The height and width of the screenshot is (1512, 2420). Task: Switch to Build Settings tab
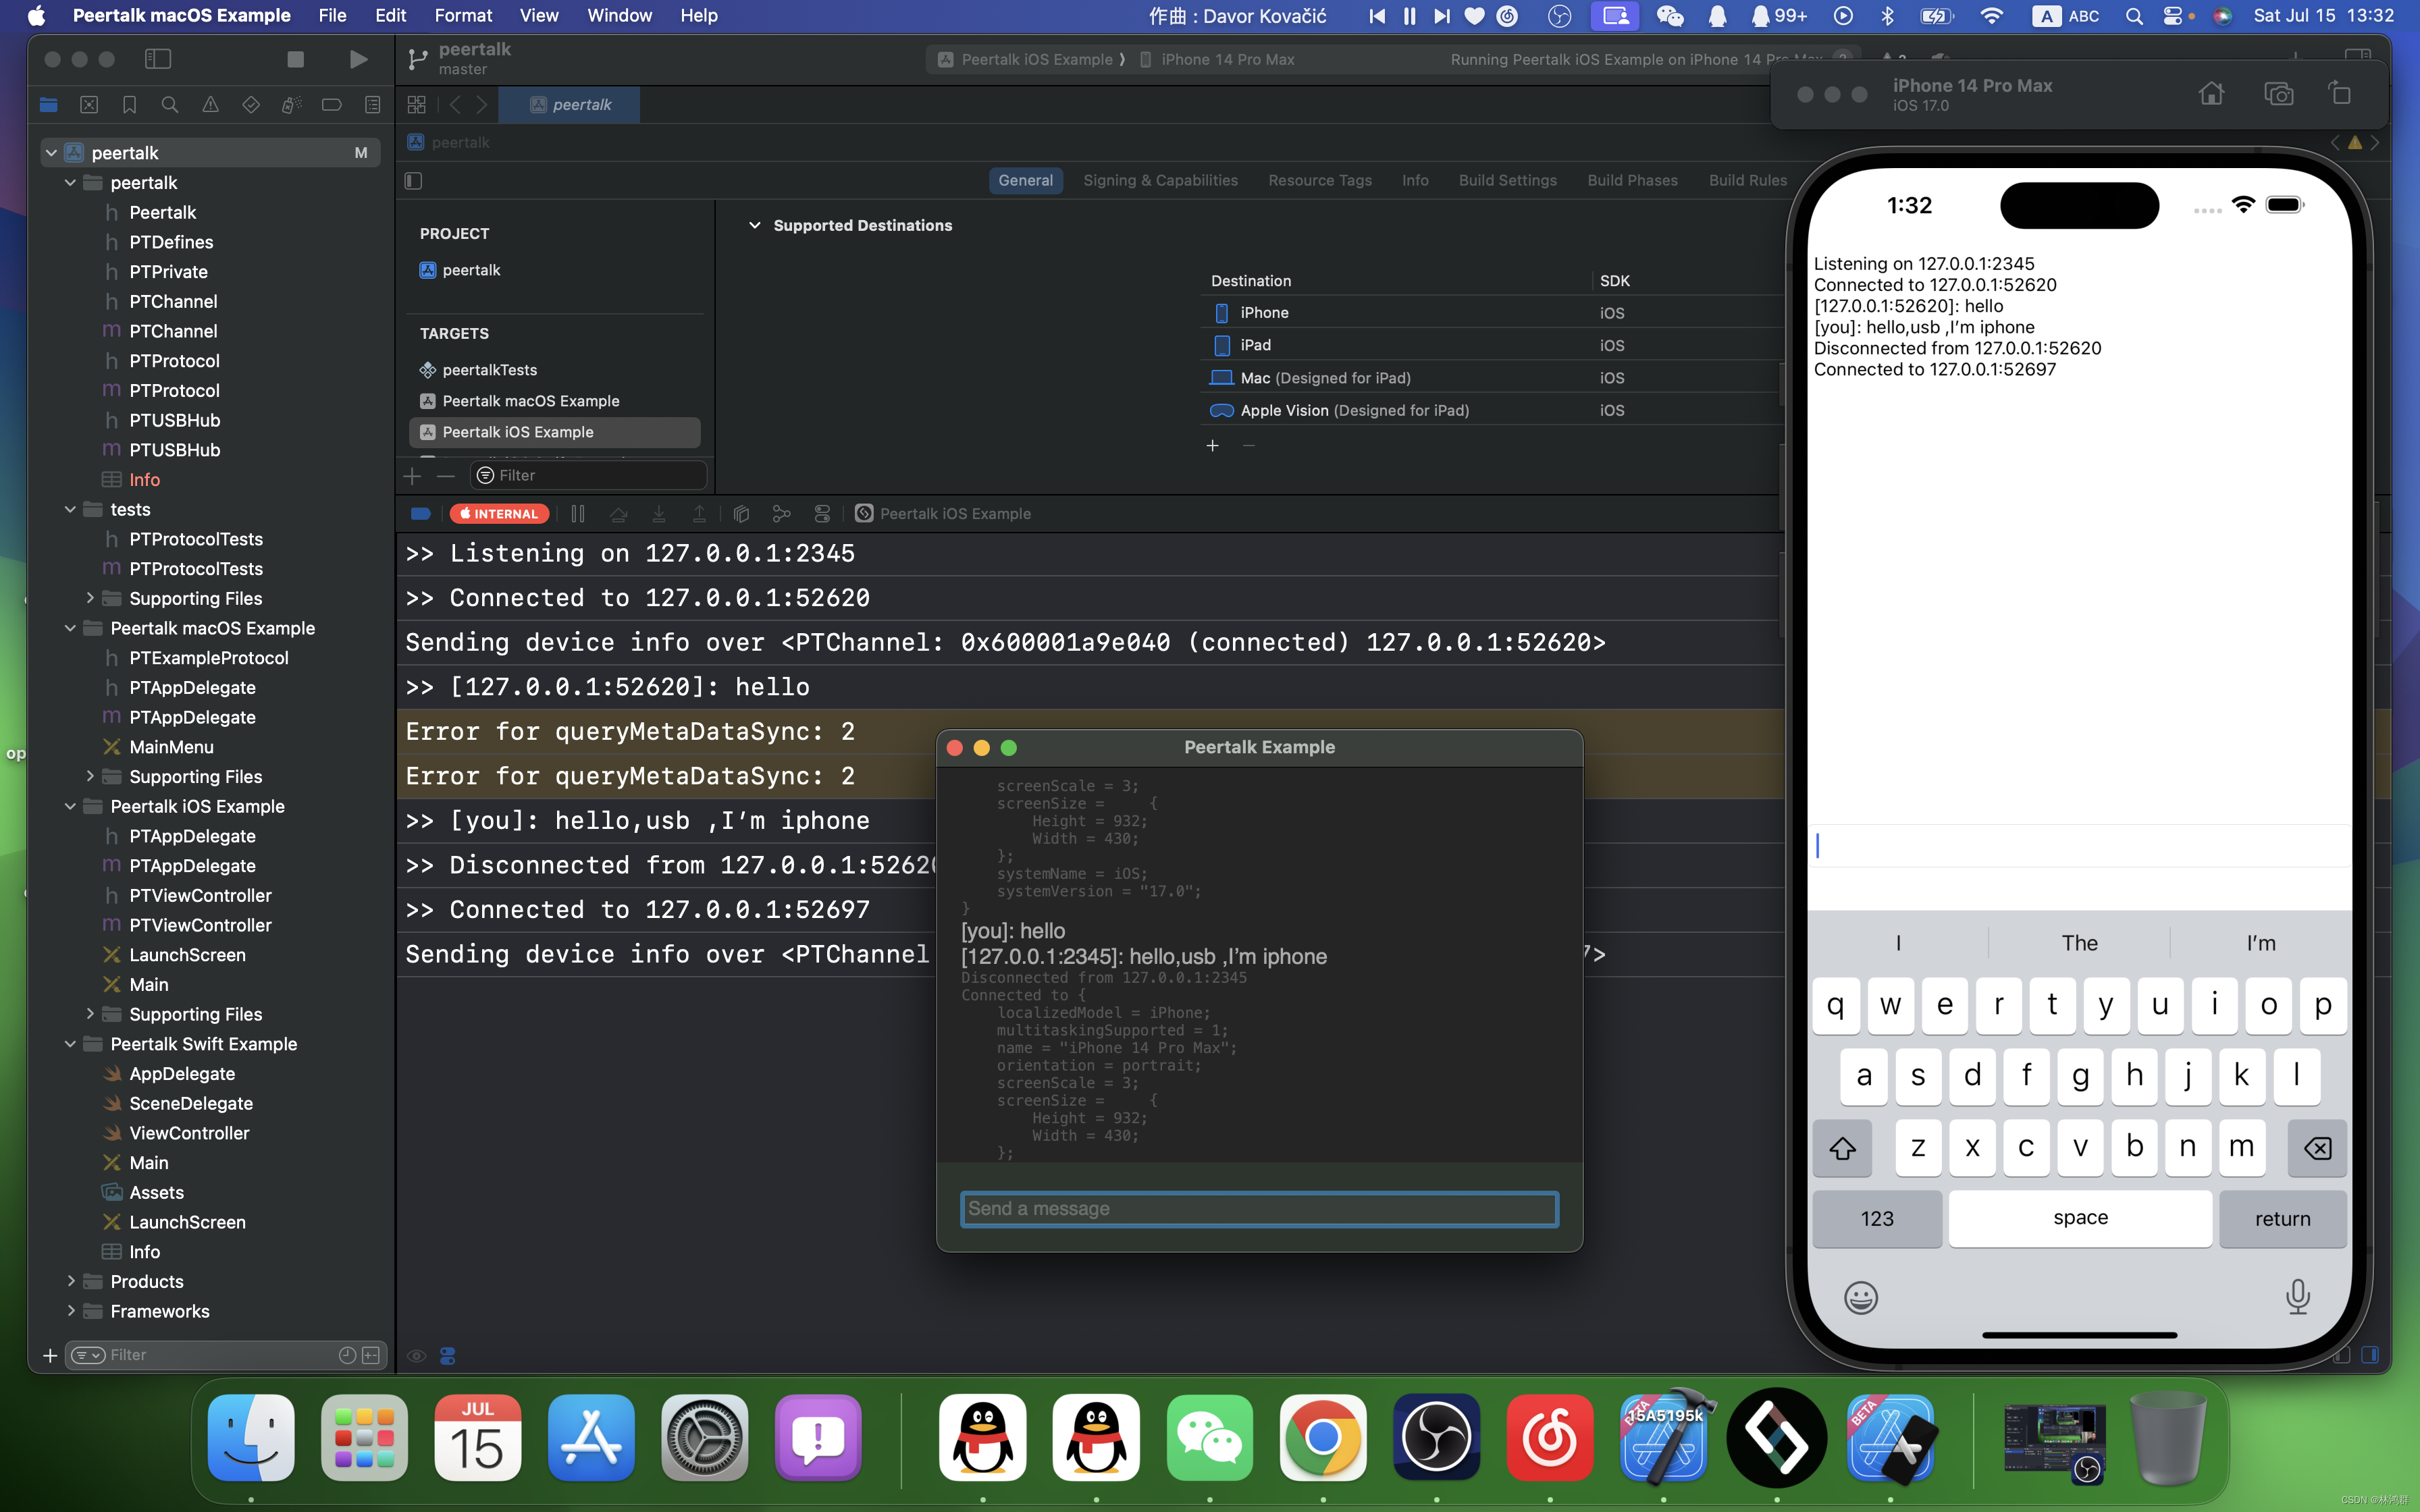pyautogui.click(x=1507, y=180)
